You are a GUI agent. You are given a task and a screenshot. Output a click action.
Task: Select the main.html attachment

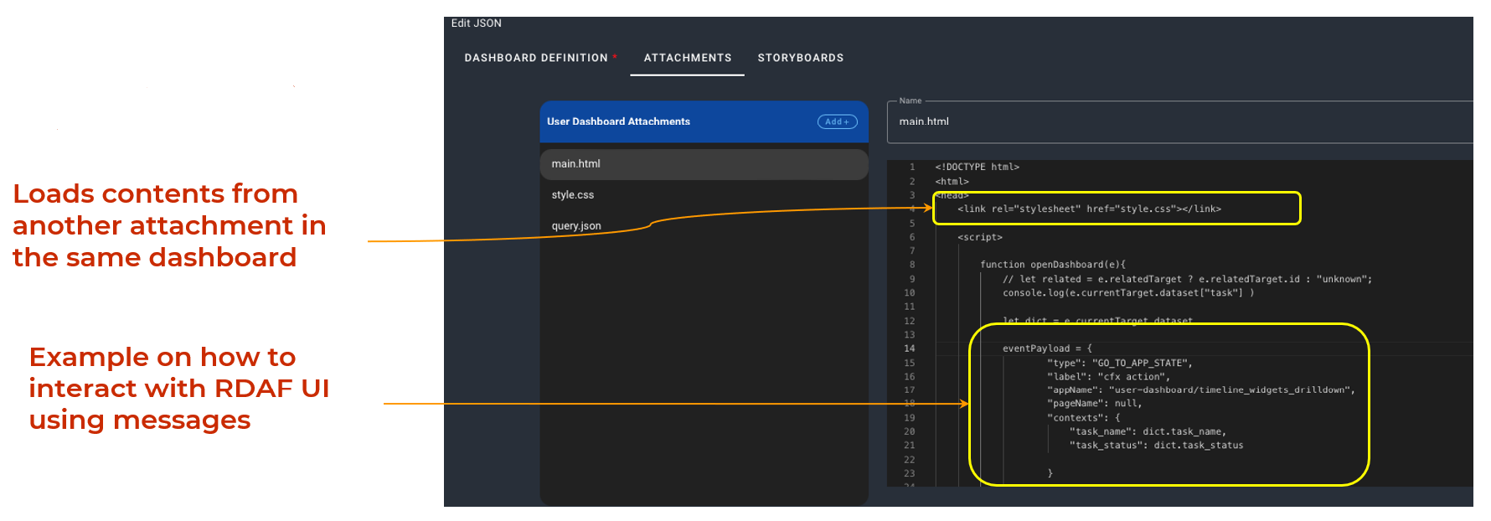pyautogui.click(x=576, y=164)
